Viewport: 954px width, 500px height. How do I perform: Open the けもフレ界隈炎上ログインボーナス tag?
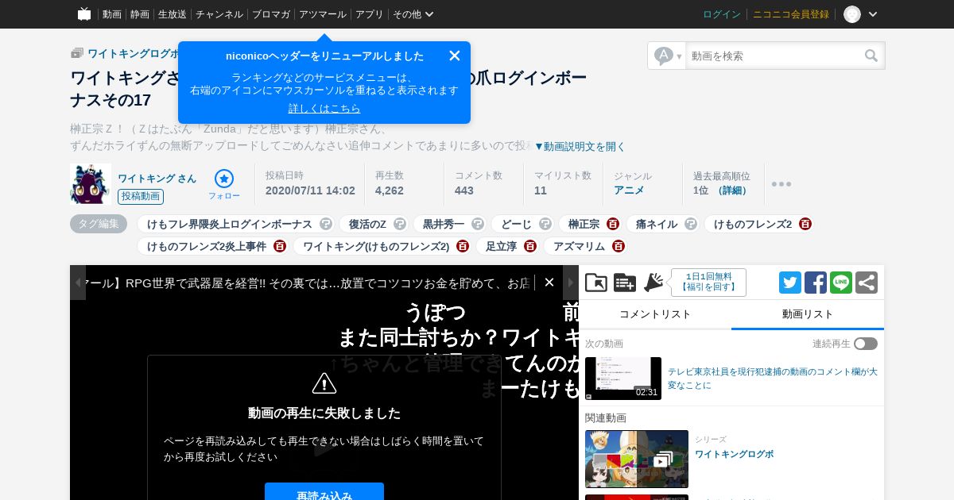pyautogui.click(x=230, y=225)
